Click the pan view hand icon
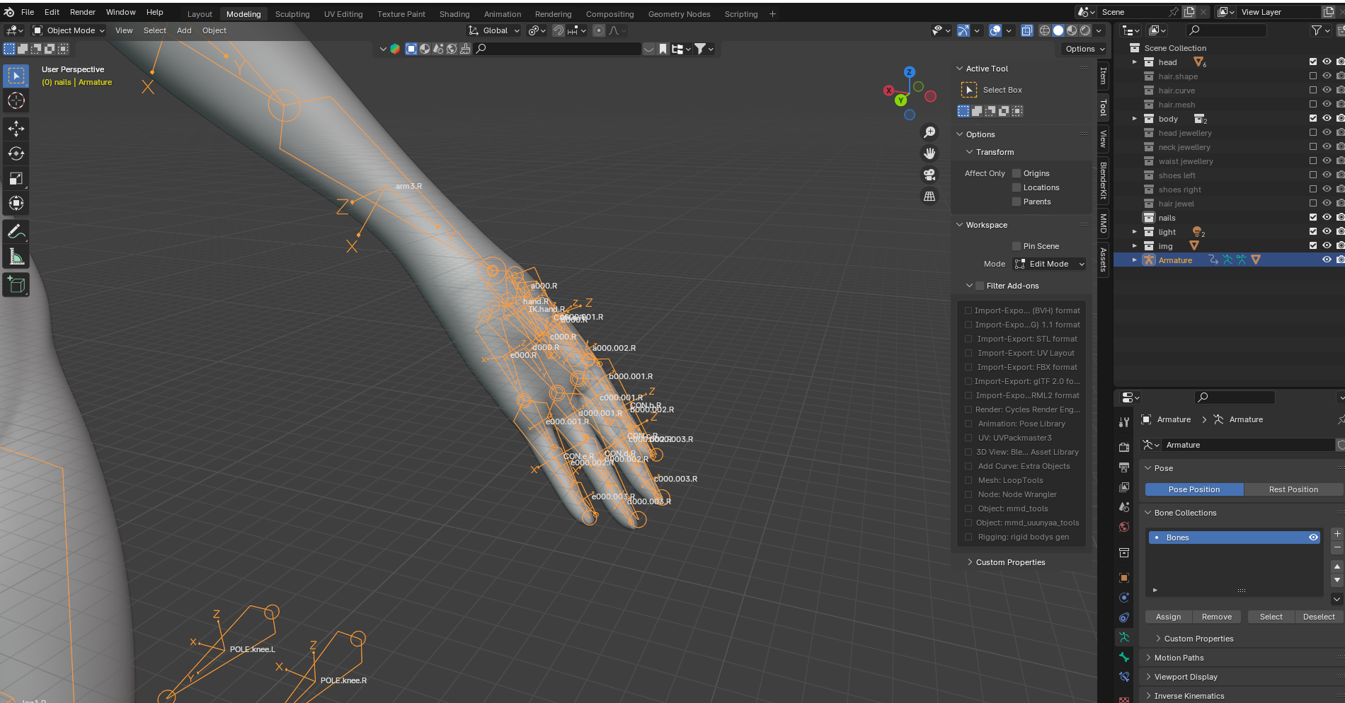 929,153
